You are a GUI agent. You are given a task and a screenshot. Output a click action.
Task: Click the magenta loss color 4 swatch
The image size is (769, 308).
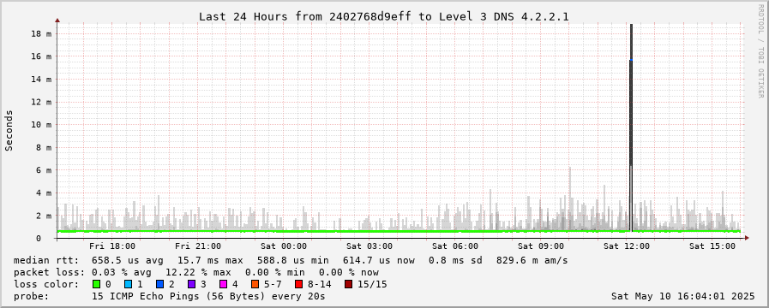coord(223,284)
